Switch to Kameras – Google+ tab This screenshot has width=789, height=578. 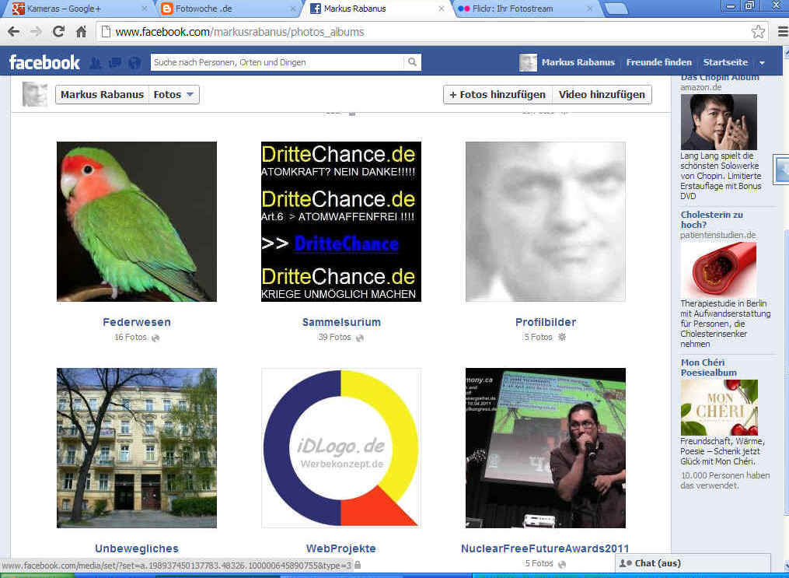tap(75, 9)
